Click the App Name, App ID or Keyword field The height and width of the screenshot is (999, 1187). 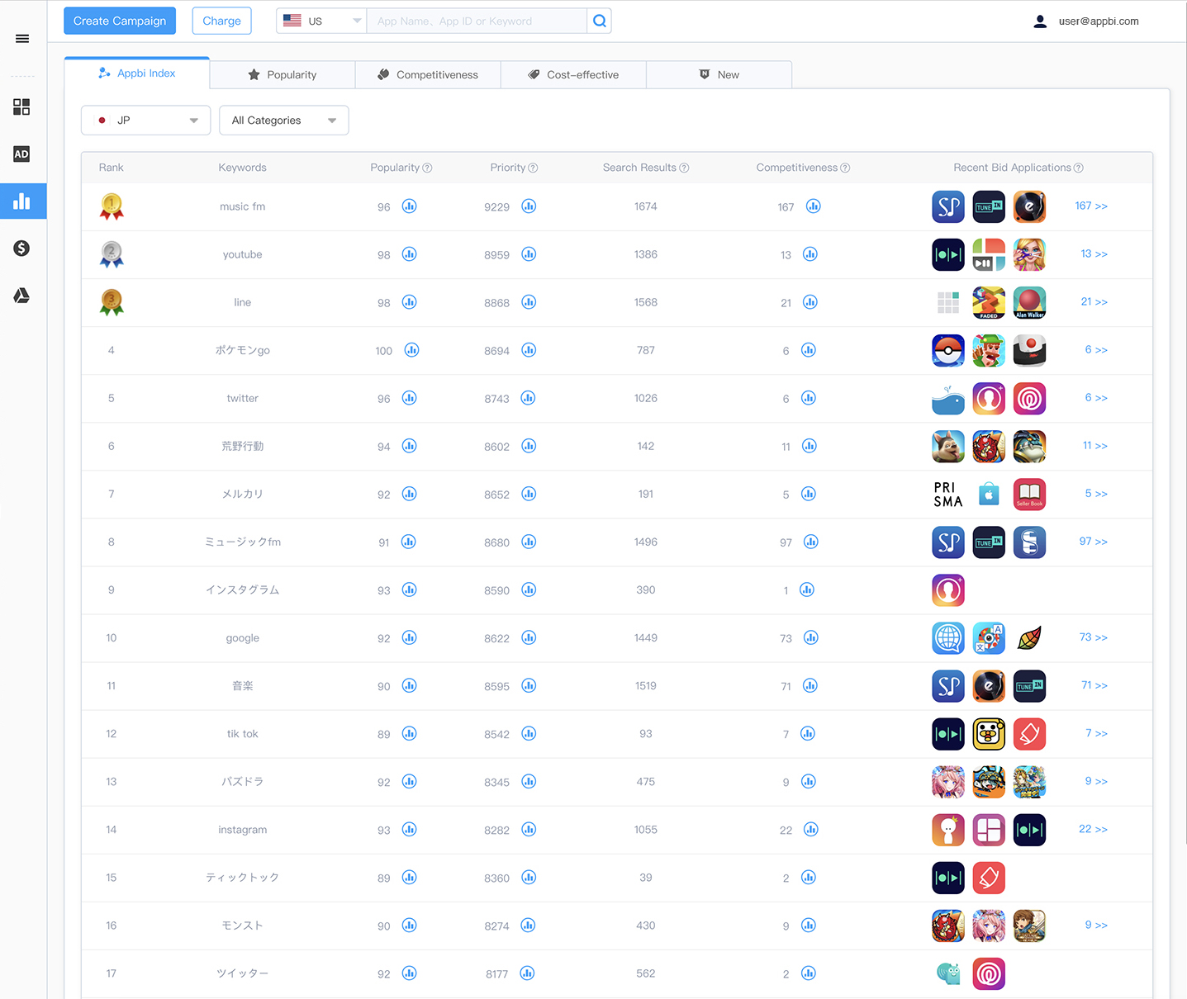[477, 21]
